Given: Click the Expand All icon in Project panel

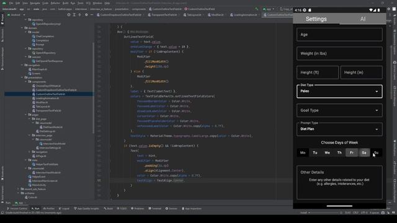Looking at the screenshot, I should coord(74,15).
